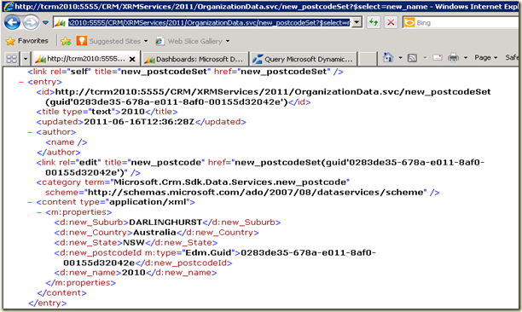Viewport: 522px width, 312px height.
Task: Click the Read Mail envelope icon
Action: point(437,58)
